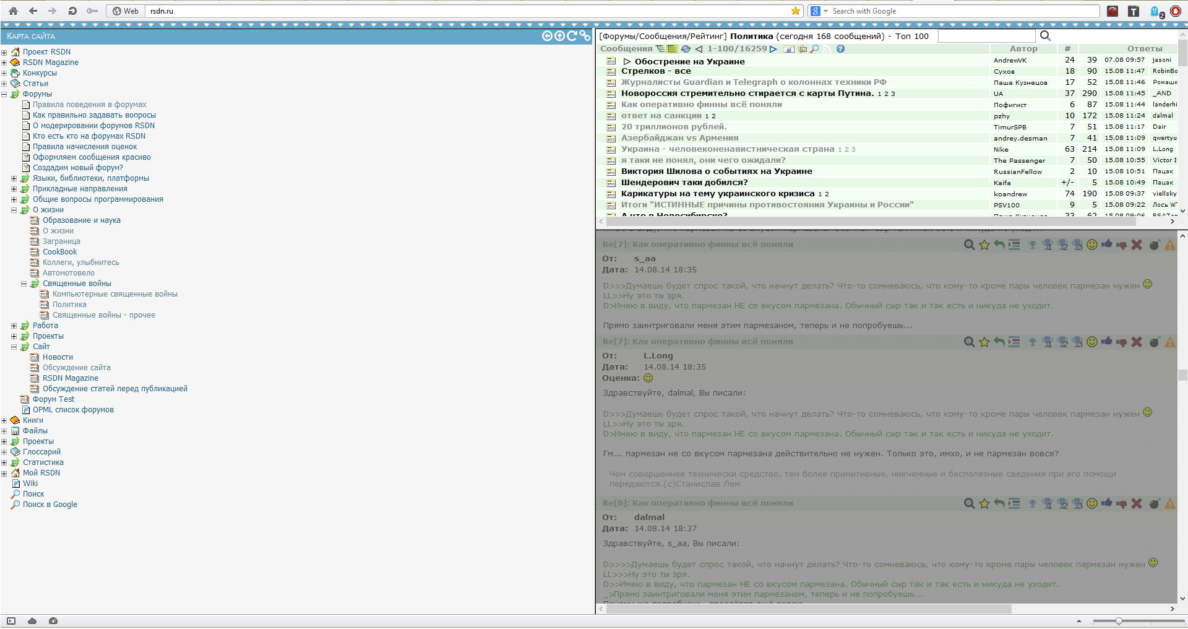Click the zoom slider in status bar

pos(1119,621)
